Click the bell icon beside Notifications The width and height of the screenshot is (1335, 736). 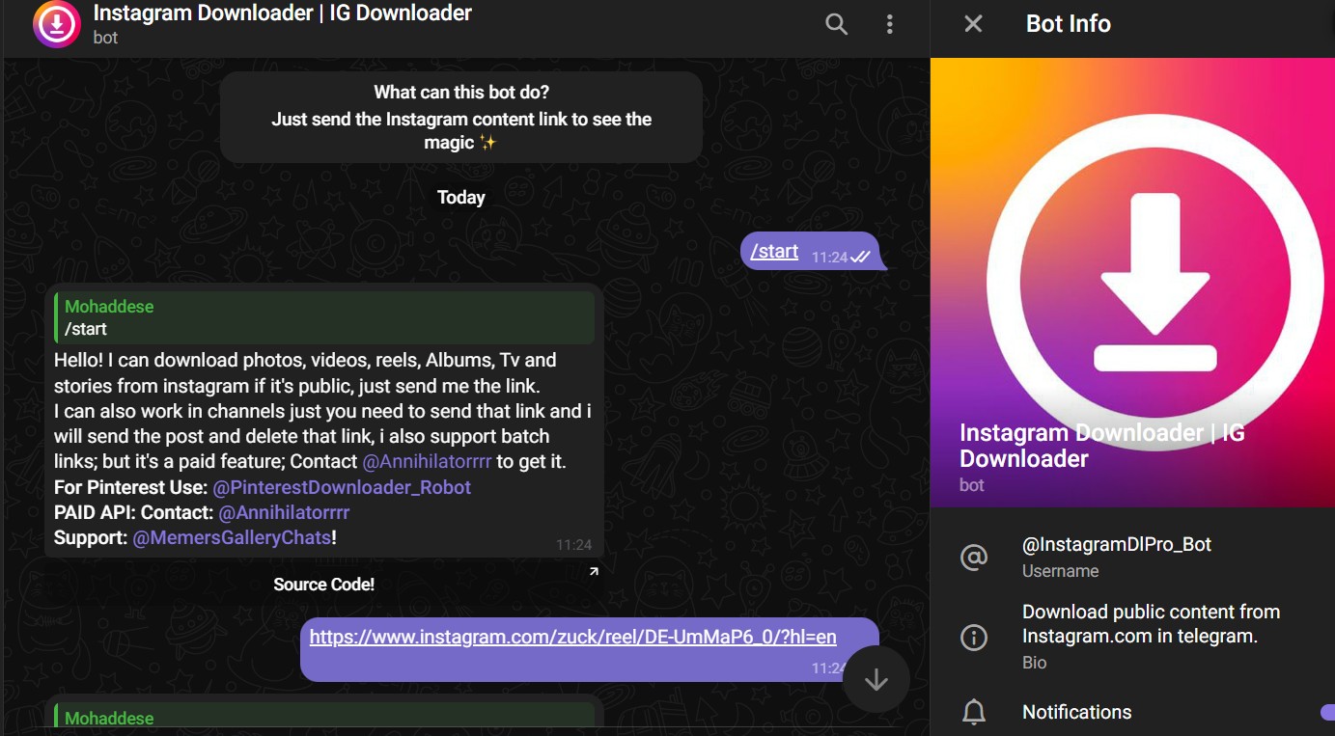974,713
